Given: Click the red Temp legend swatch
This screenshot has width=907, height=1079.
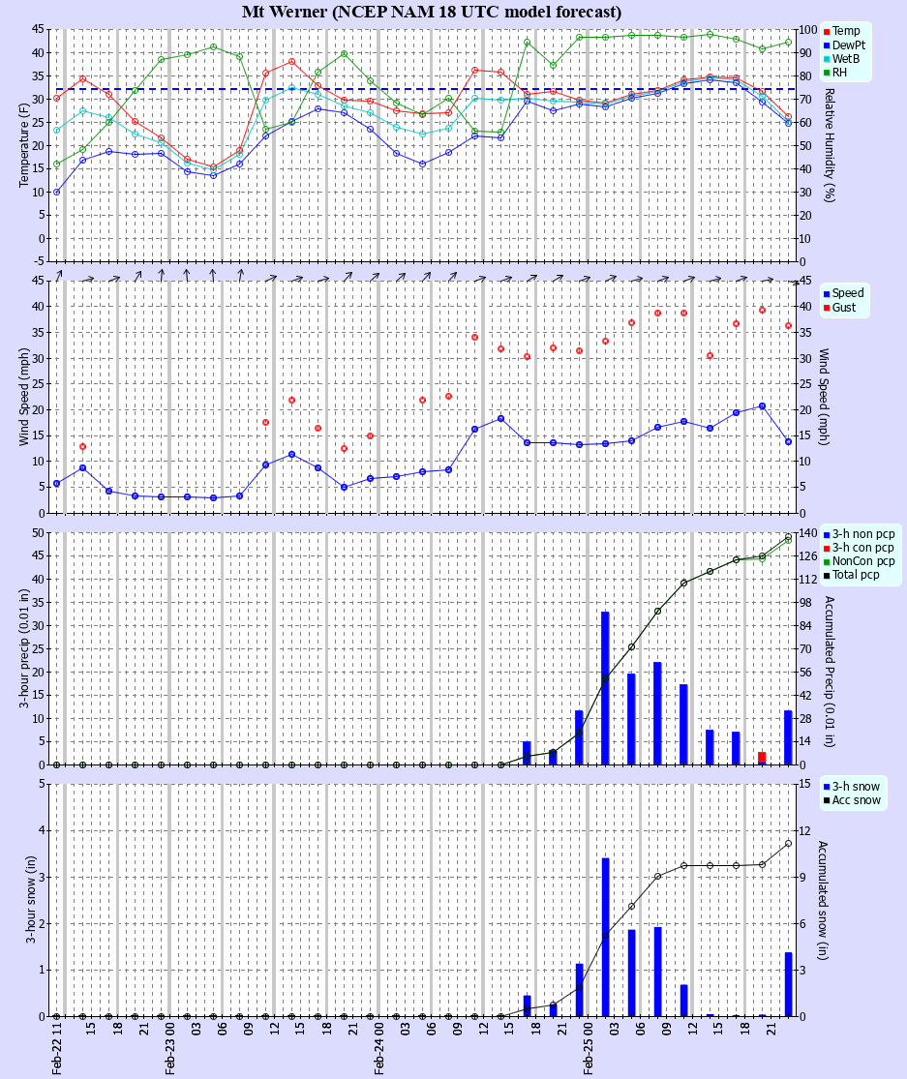Looking at the screenshot, I should click(827, 32).
